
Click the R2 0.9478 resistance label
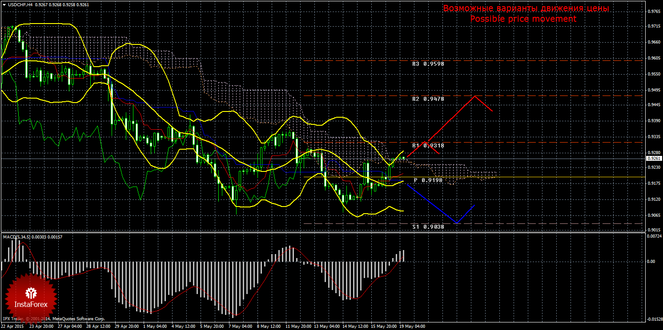coord(428,99)
